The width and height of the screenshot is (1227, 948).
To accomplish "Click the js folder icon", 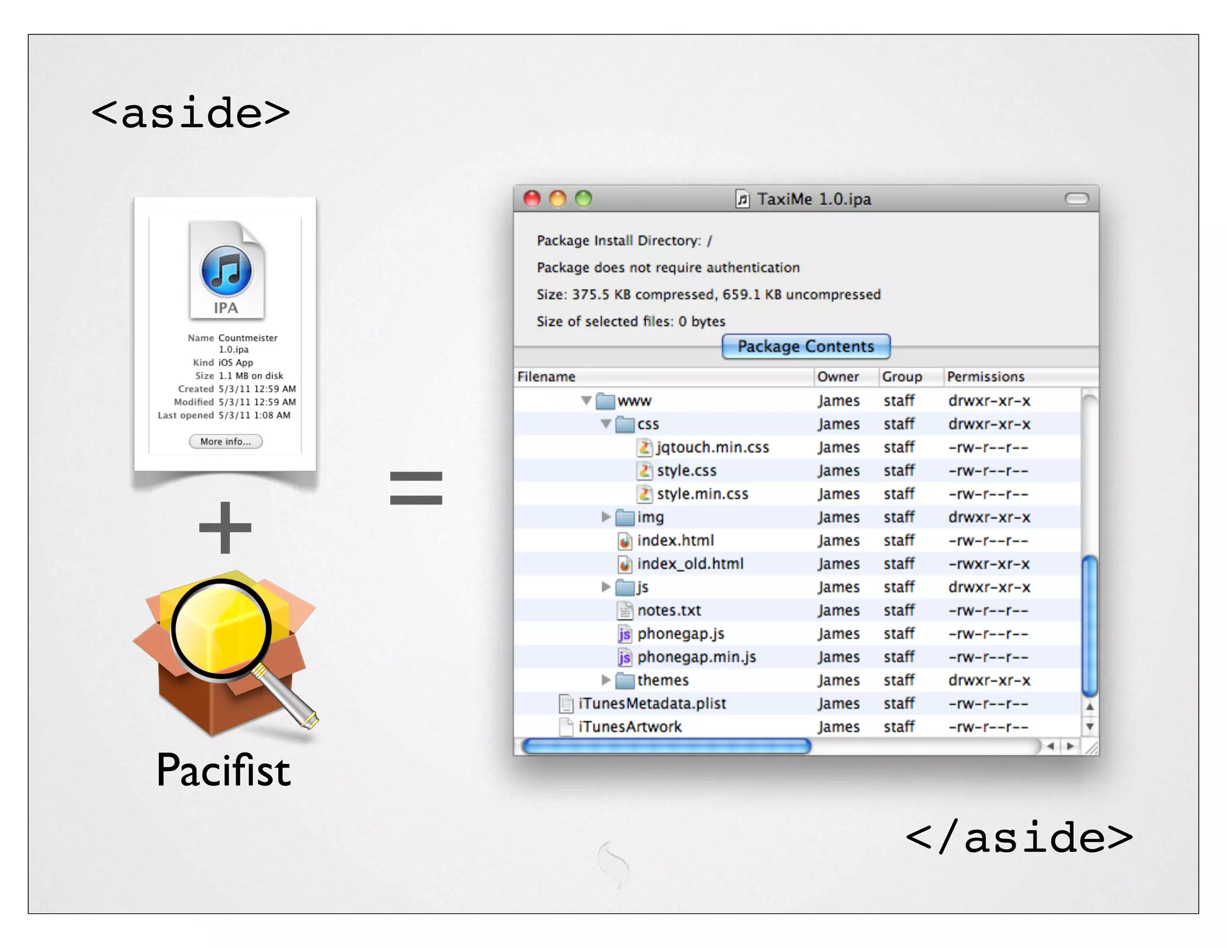I will (625, 587).
